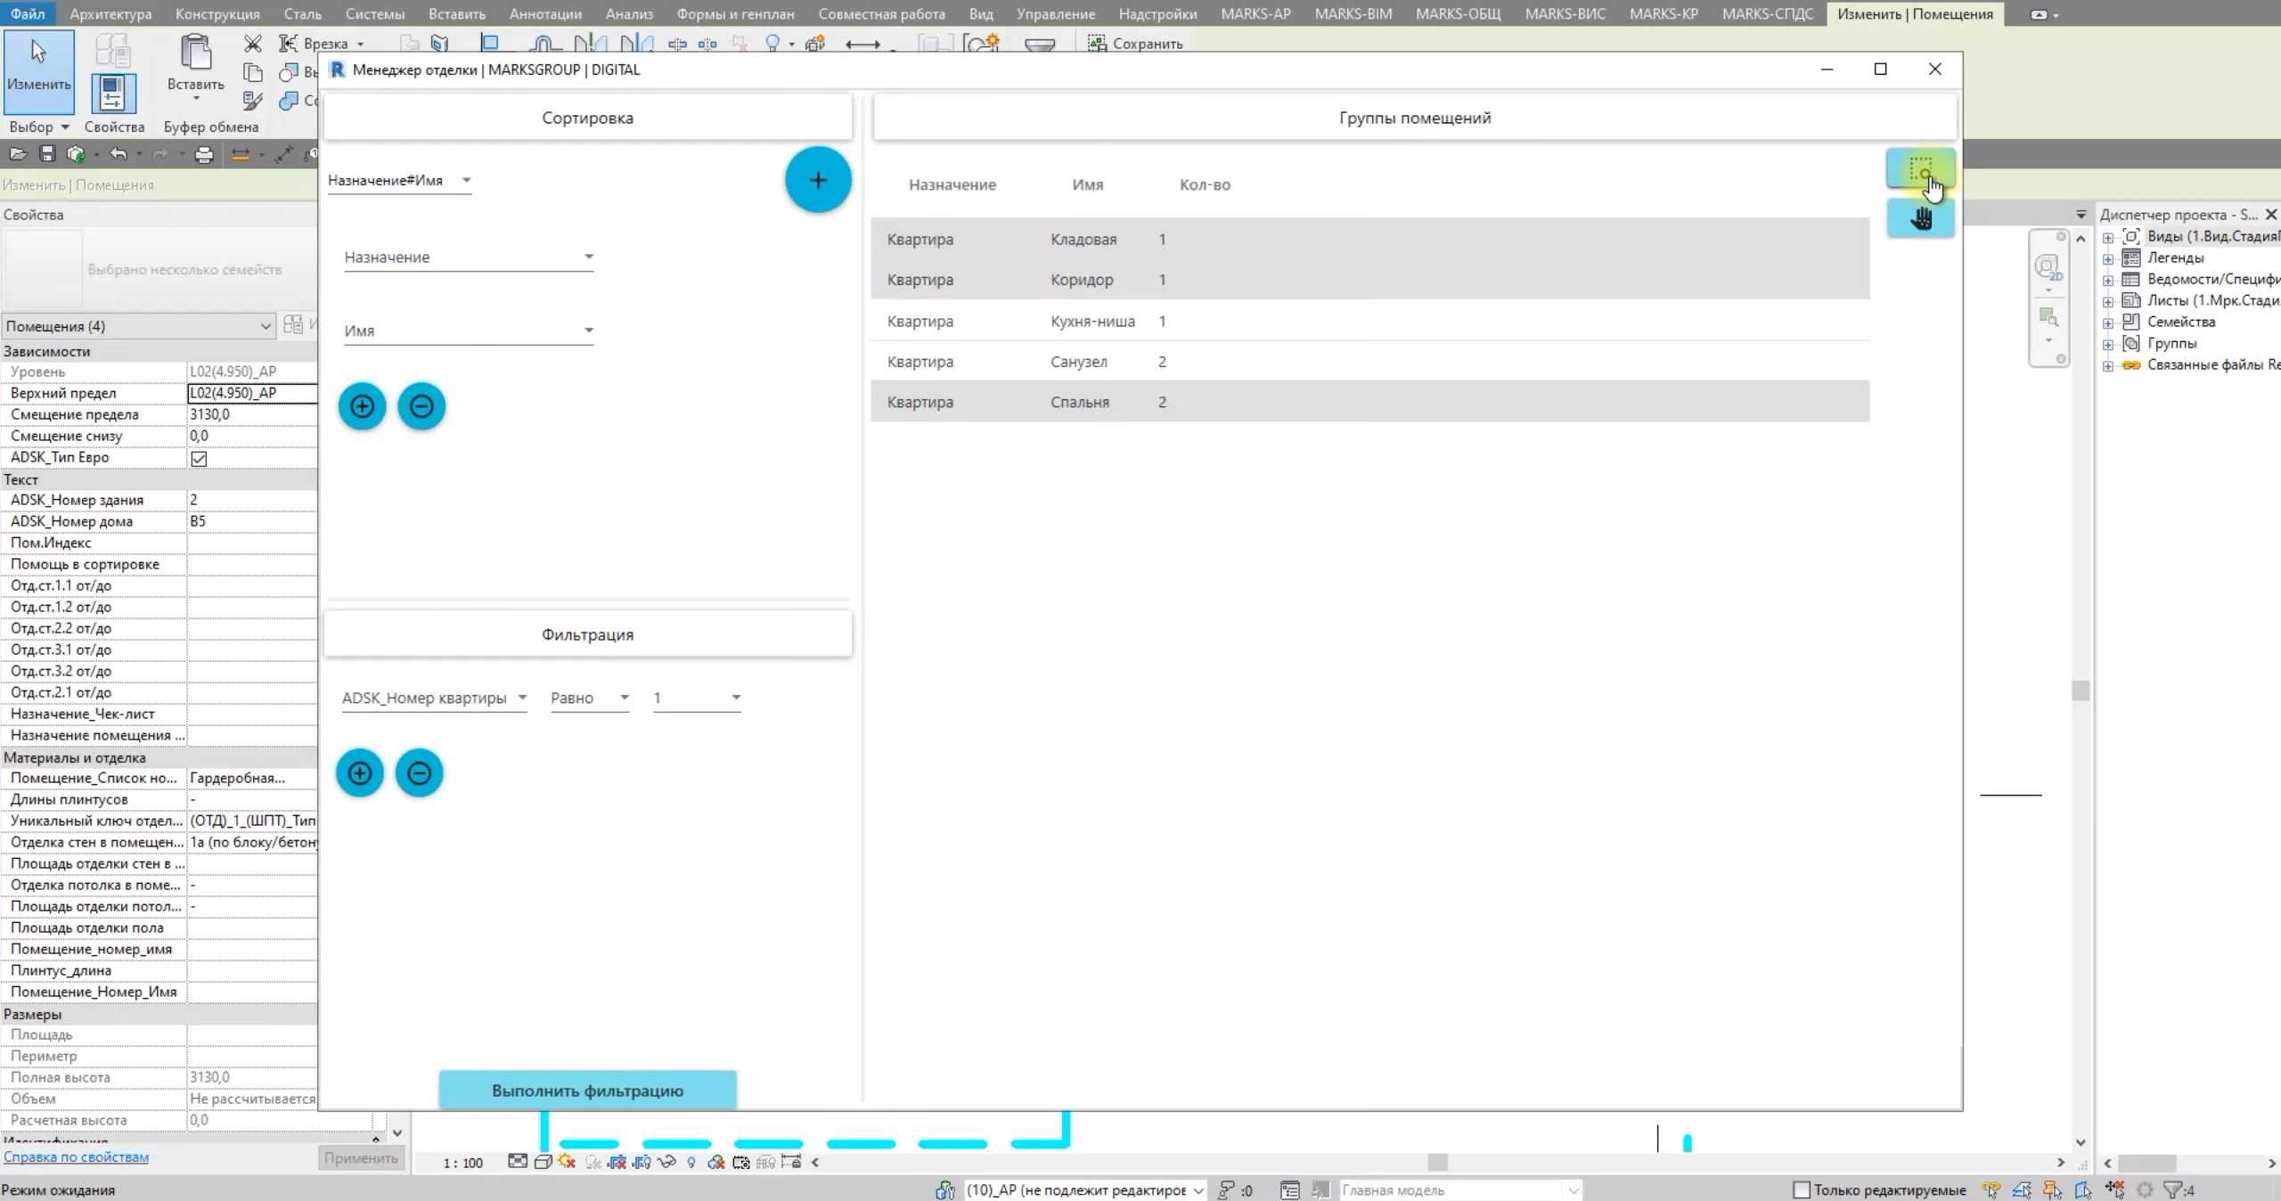Open the Справка по свойствам link
Screen dimensions: 2281x1201
[x=76, y=1156]
